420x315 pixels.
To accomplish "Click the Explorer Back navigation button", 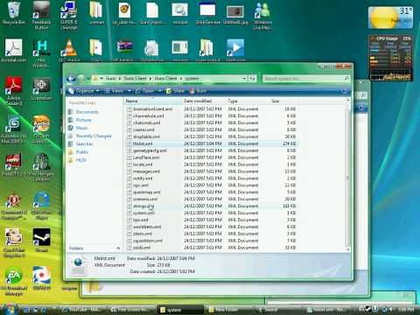I will [x=71, y=78].
